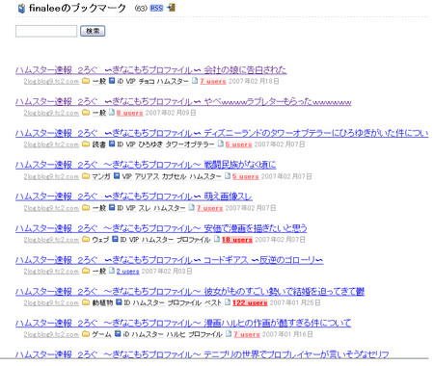Click the ひろゆき tag
Viewport: 434px width, 366px height.
click(x=150, y=144)
